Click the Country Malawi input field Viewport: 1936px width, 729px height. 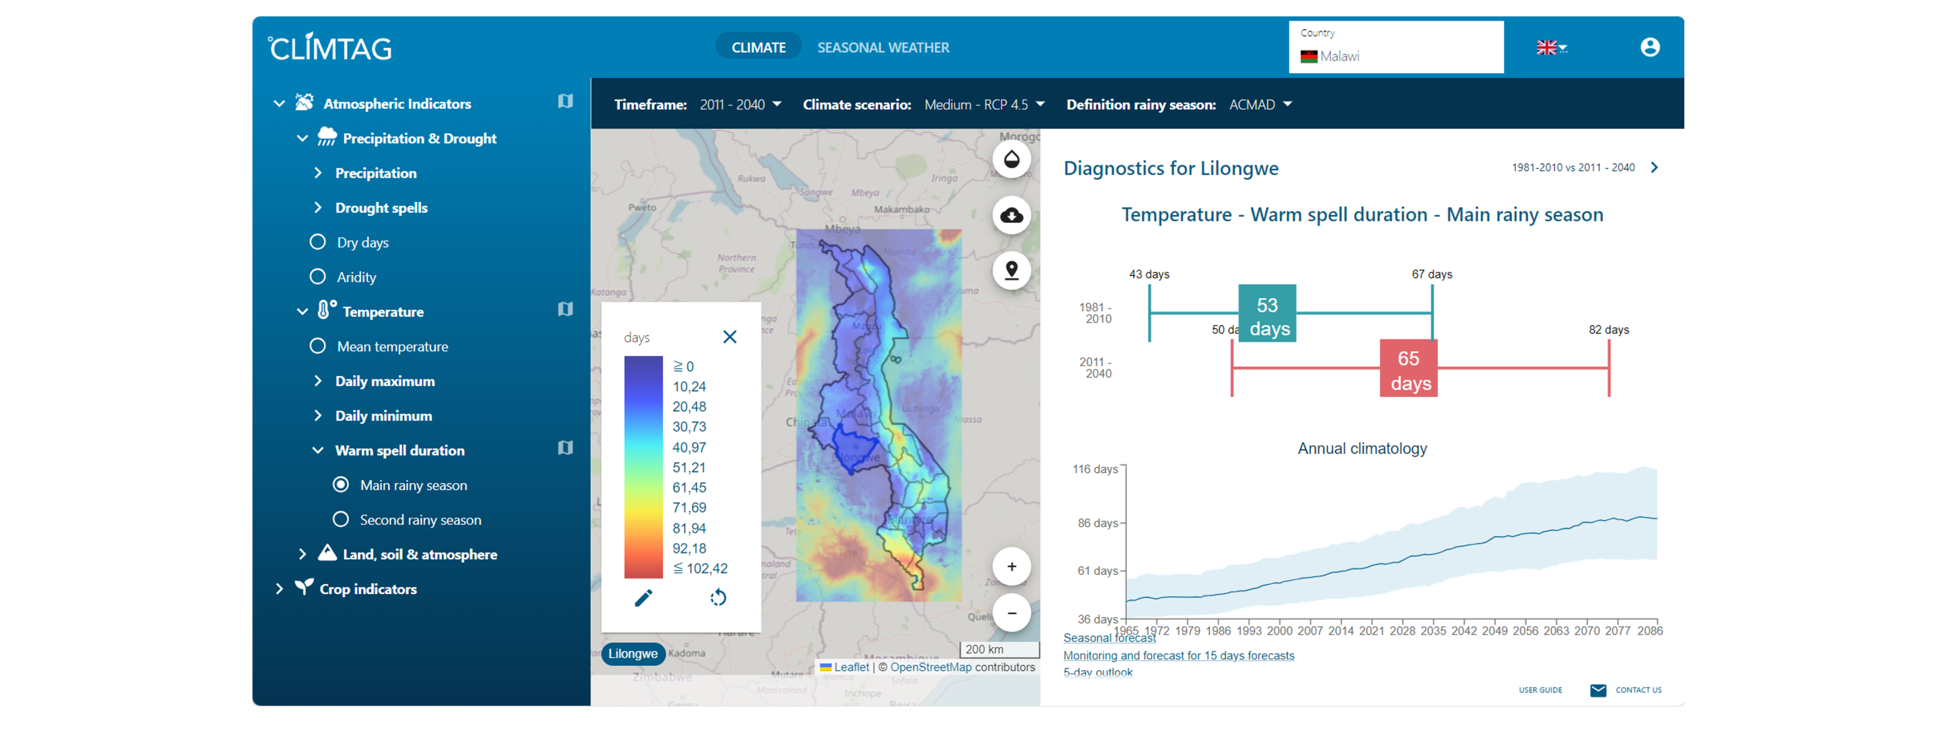pos(1396,47)
